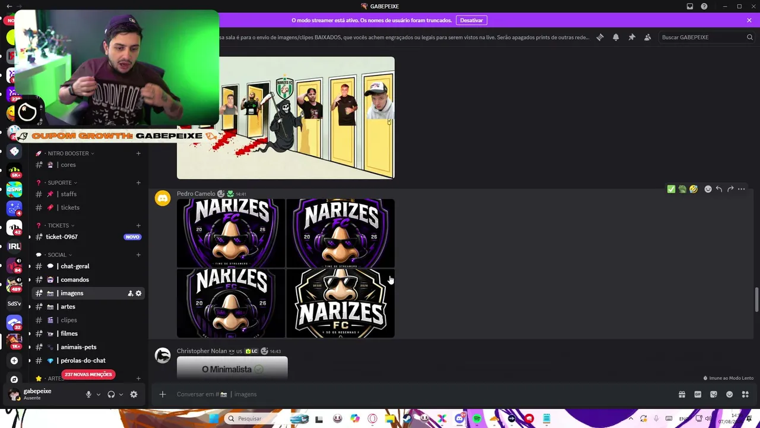The height and width of the screenshot is (428, 760).
Task: Click Pedro Camelo's username
Action: coord(196,194)
